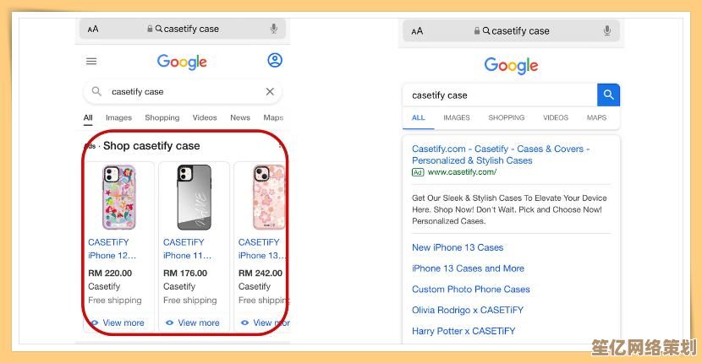Image resolution: width=702 pixels, height=363 pixels.
Task: Click the blue search magnifier button
Action: (608, 95)
